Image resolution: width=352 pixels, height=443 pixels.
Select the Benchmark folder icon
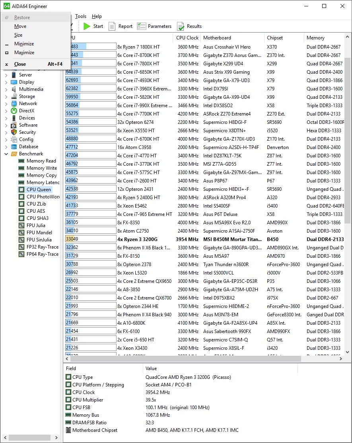(x=14, y=154)
